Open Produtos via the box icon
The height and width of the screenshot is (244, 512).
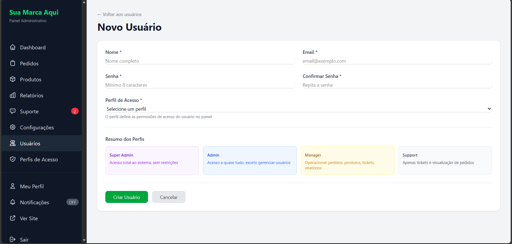click(13, 79)
